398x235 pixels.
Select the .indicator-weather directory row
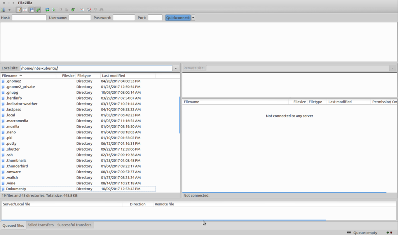pos(78,103)
